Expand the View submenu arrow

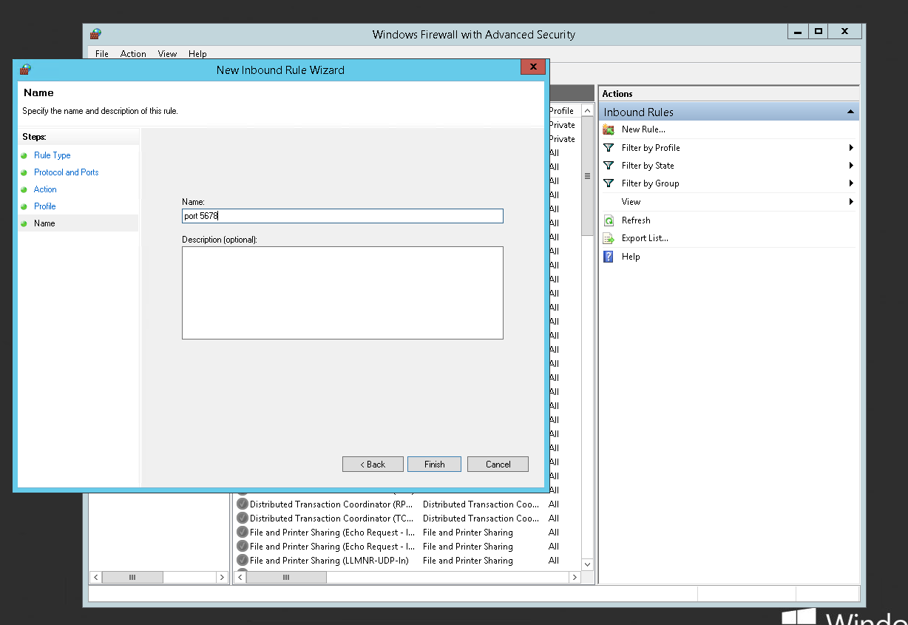851,202
